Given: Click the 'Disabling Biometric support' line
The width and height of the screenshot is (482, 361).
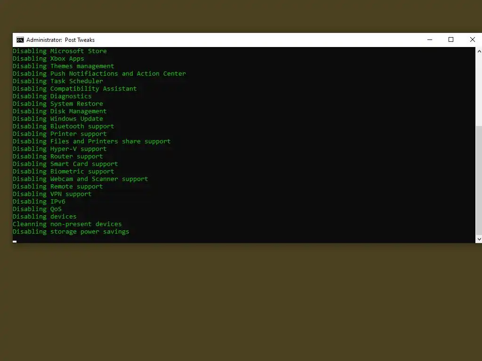Looking at the screenshot, I should [64, 171].
